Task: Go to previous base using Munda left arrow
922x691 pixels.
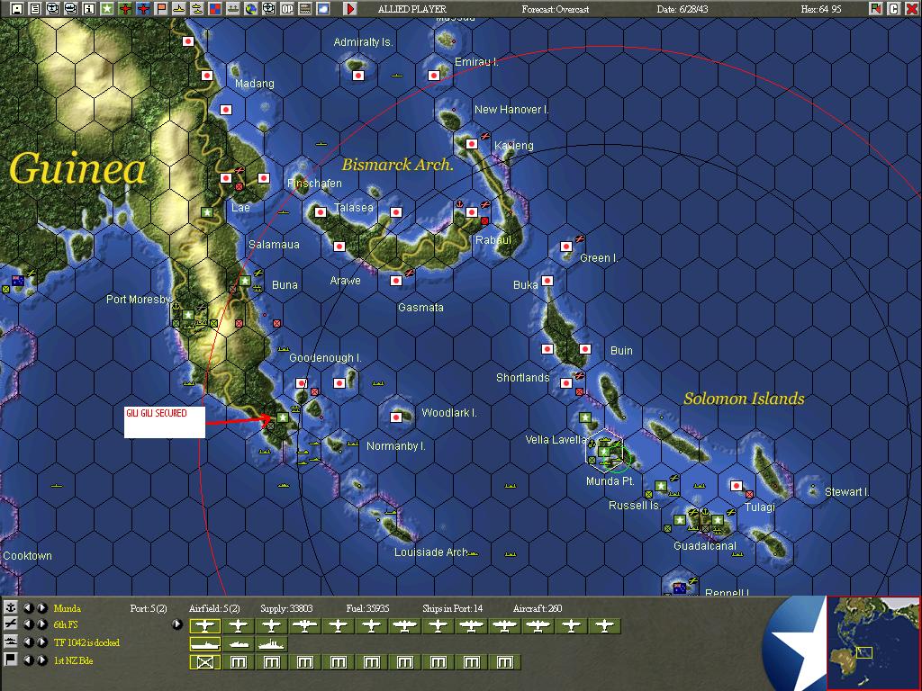Action: pos(28,608)
